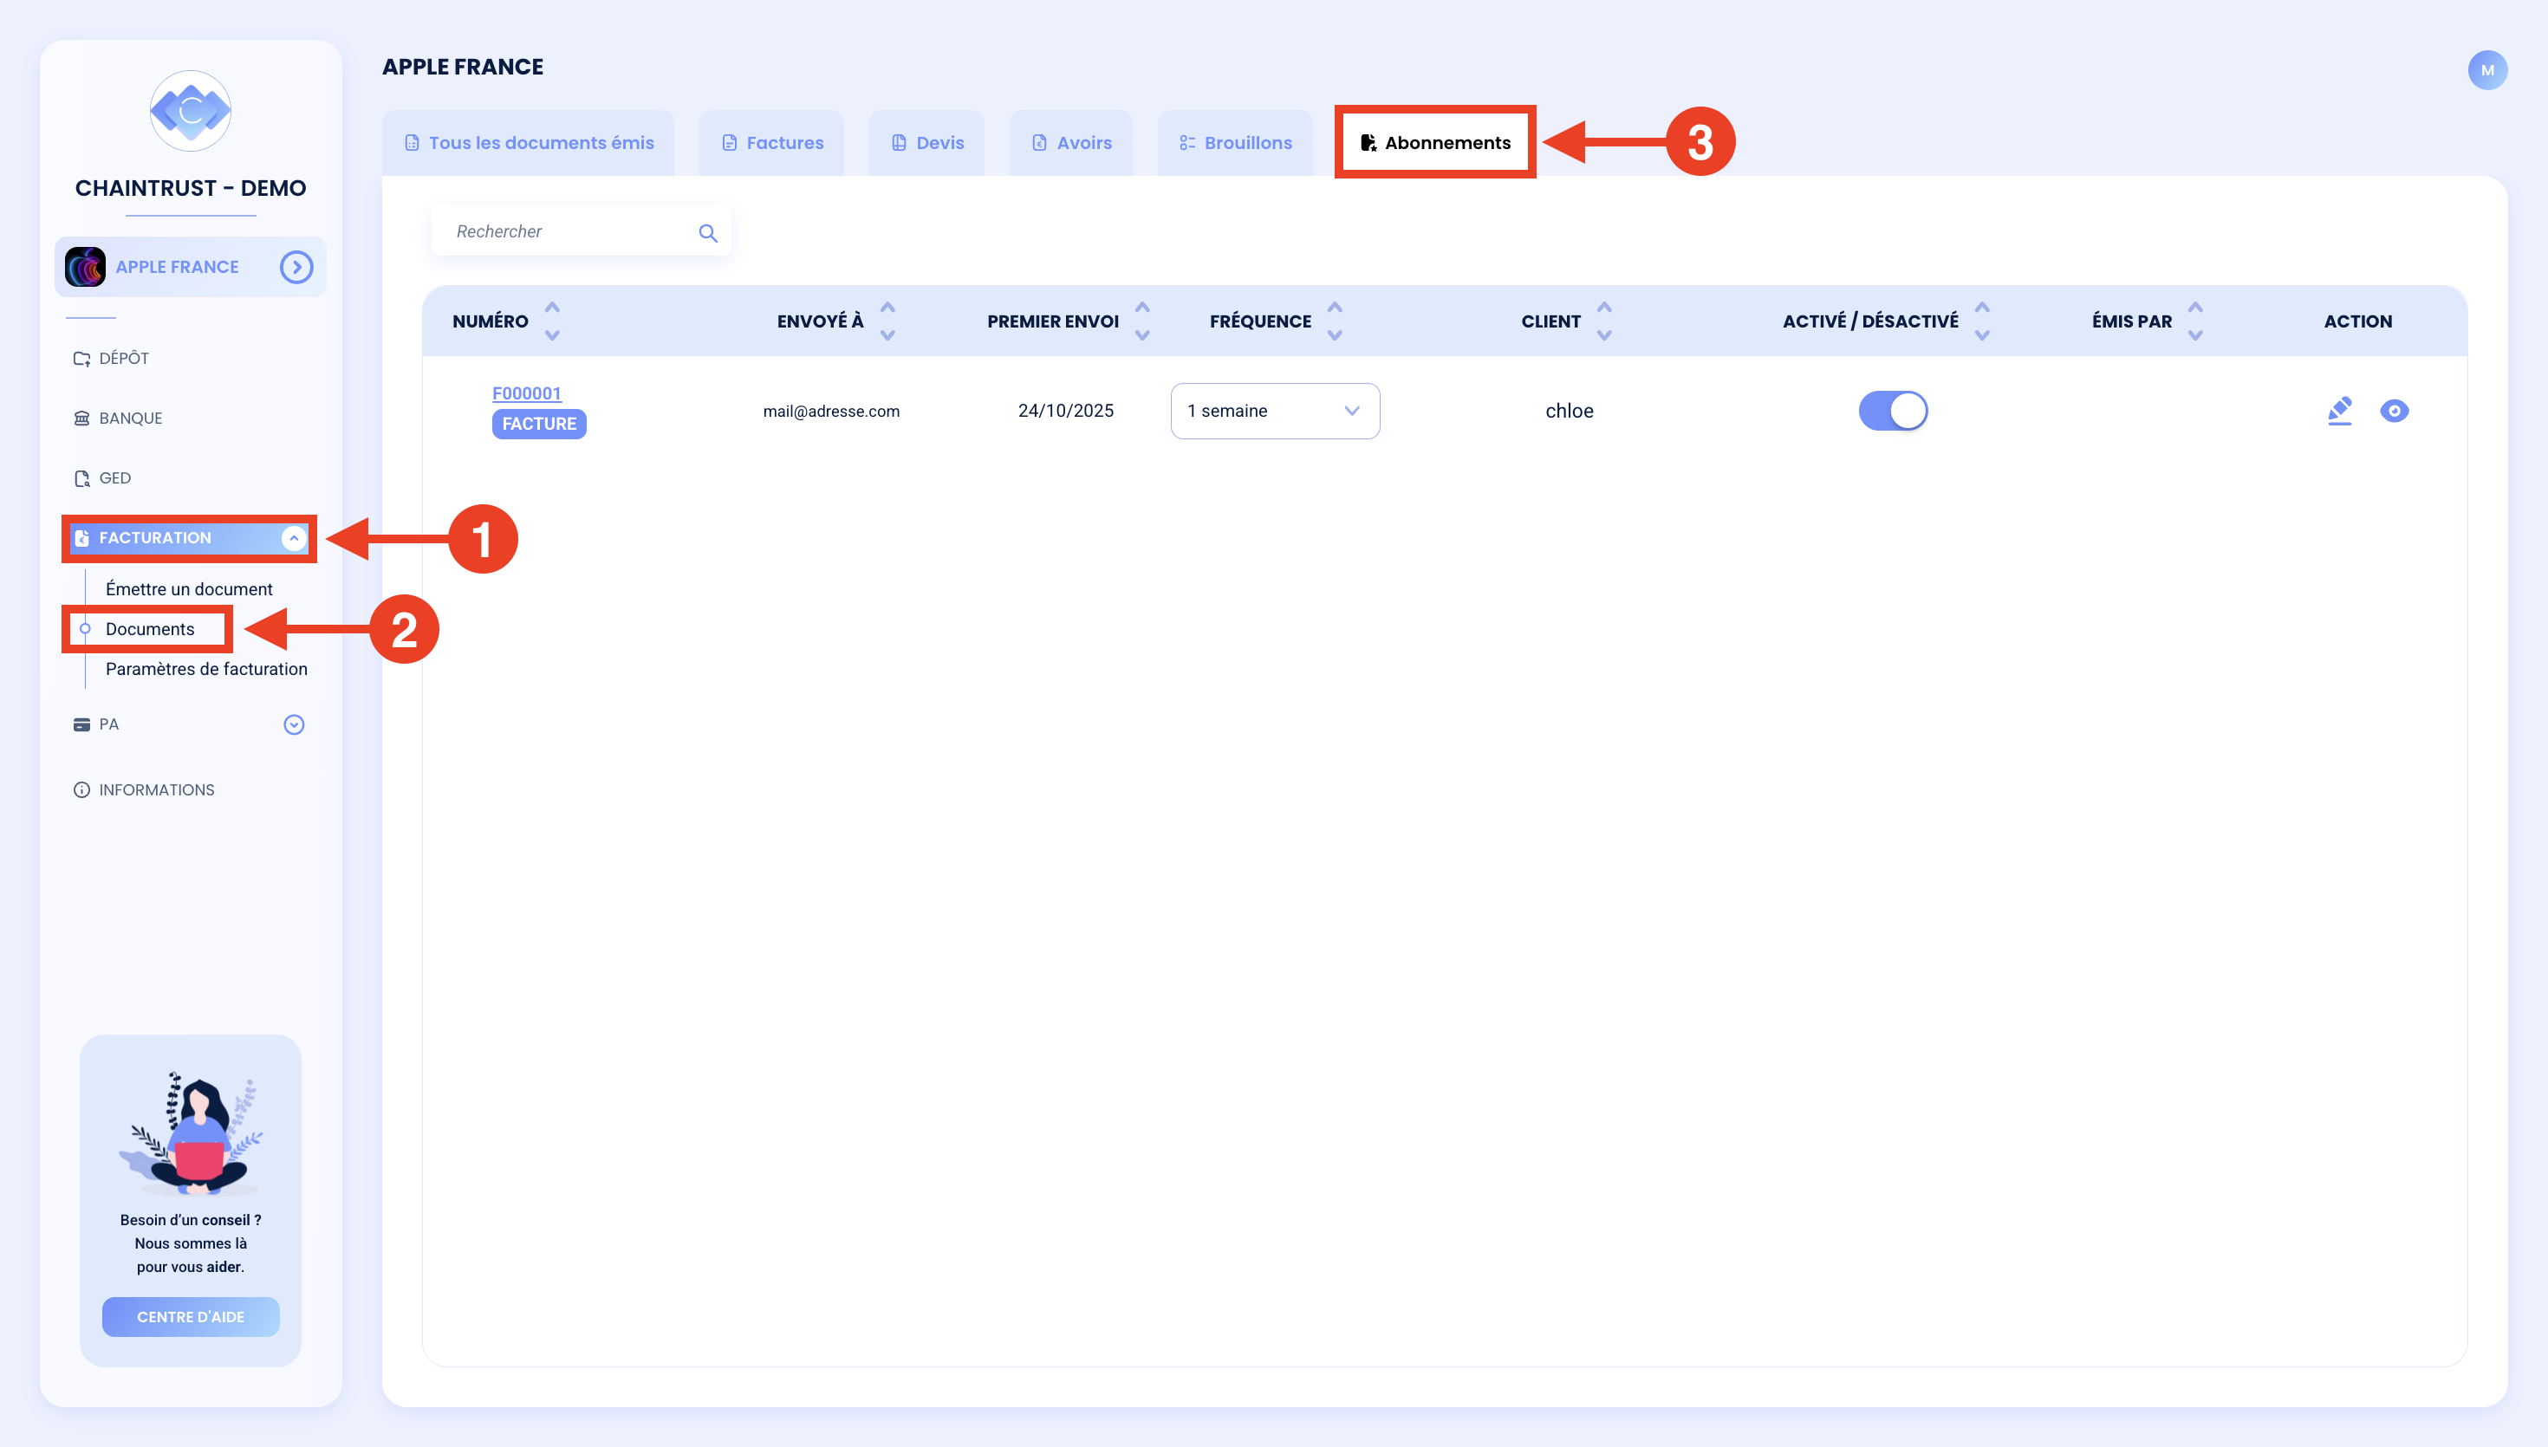Viewport: 2548px width, 1447px height.
Task: Switch to the Factures tab
Action: [772, 143]
